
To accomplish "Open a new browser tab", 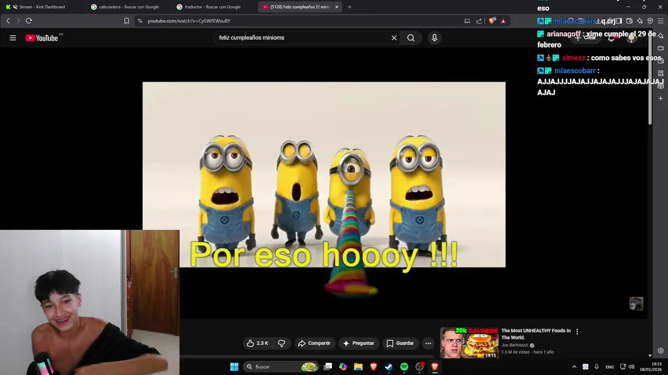I will click(x=350, y=7).
